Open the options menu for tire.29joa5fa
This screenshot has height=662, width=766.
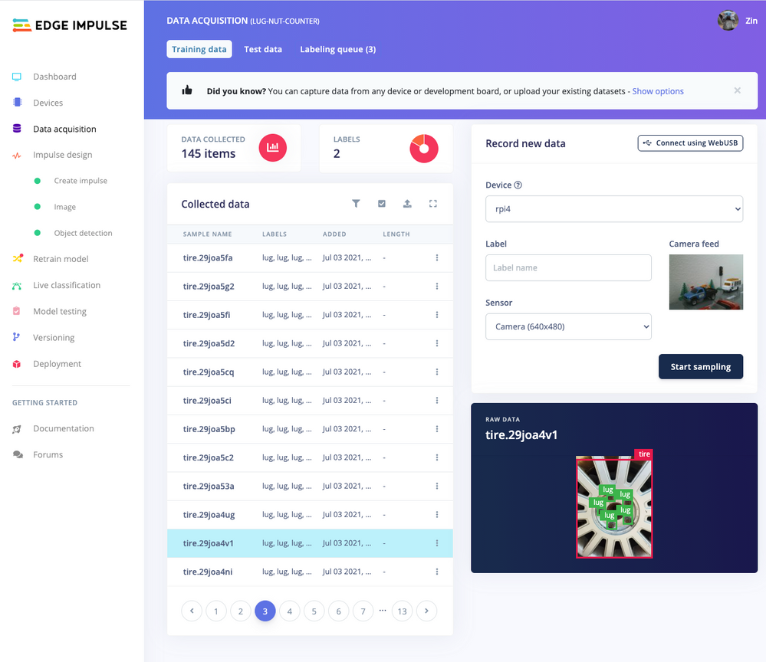coord(437,257)
